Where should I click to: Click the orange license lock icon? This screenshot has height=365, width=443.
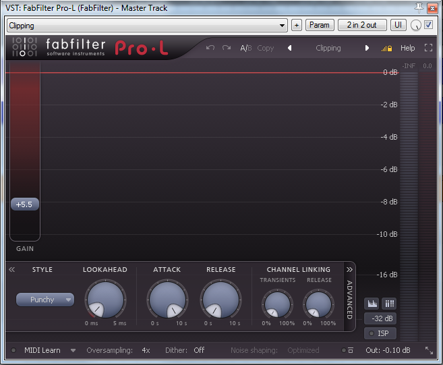click(x=386, y=49)
